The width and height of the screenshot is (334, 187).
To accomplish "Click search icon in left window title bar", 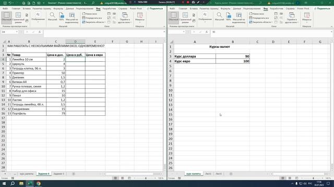I will coord(93,3).
